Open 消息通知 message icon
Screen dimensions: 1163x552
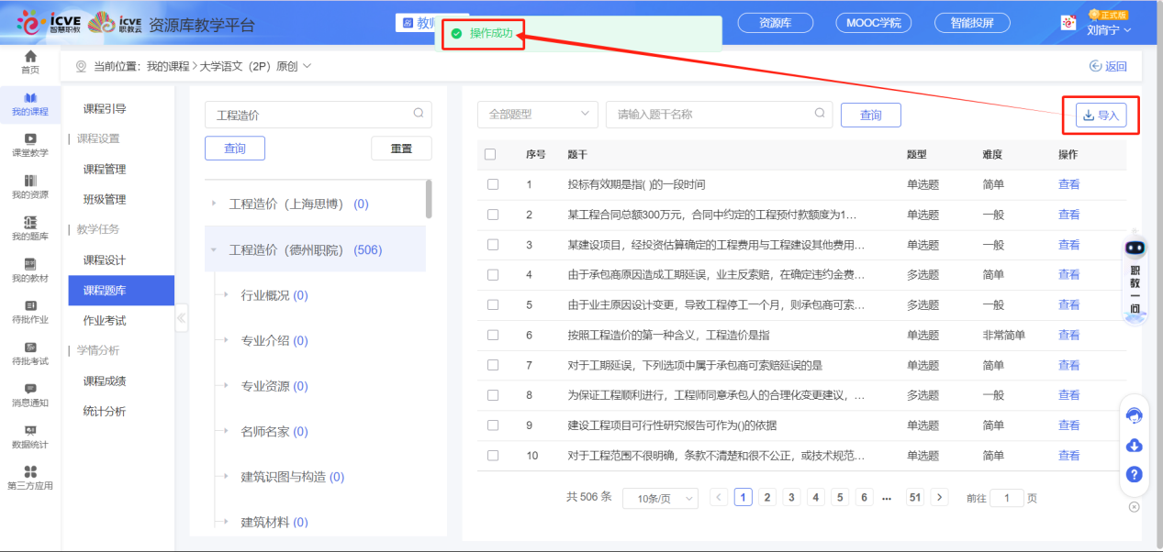pos(30,390)
